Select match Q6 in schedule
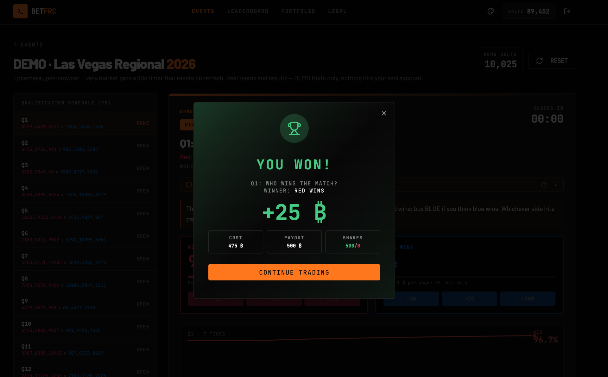This screenshot has width=608, height=377. pyautogui.click(x=85, y=236)
